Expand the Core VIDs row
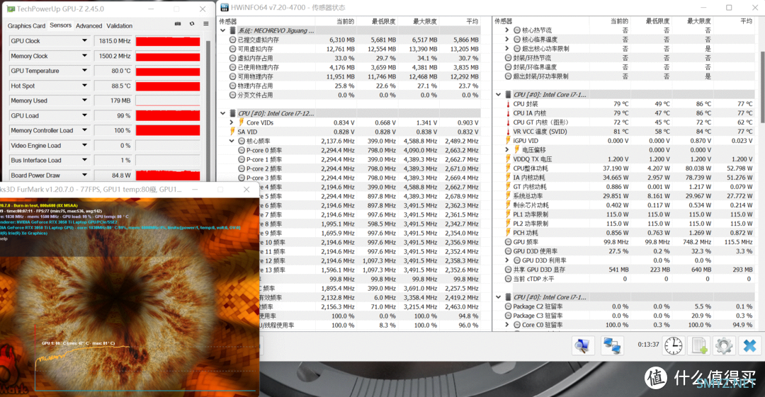 click(x=232, y=122)
